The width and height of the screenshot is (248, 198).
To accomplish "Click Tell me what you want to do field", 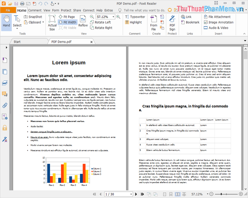I will coord(145,10).
